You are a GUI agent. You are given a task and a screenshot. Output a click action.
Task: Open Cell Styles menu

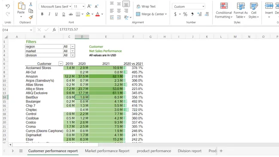click(254, 10)
